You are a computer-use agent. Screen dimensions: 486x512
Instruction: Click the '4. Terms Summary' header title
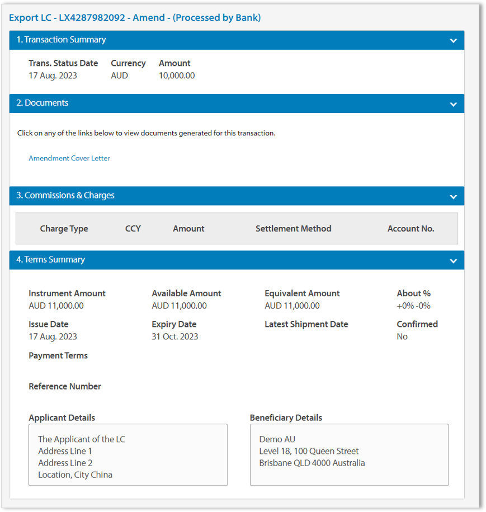point(50,259)
